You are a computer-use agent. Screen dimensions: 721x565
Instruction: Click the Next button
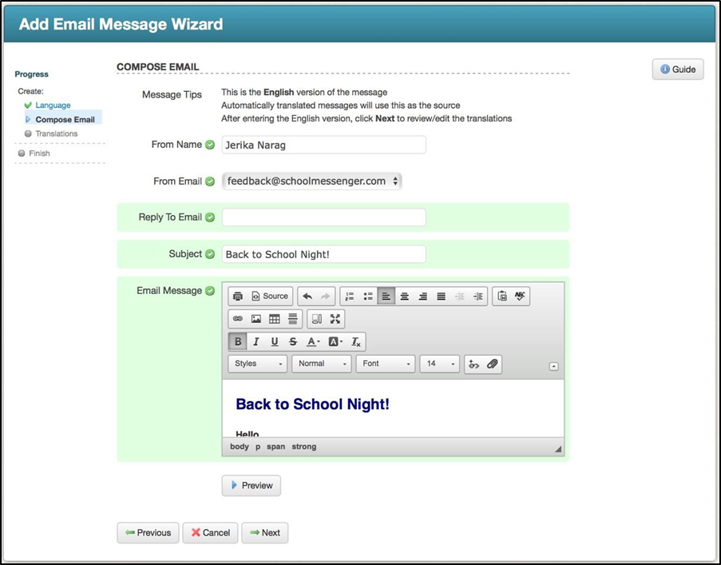(264, 533)
